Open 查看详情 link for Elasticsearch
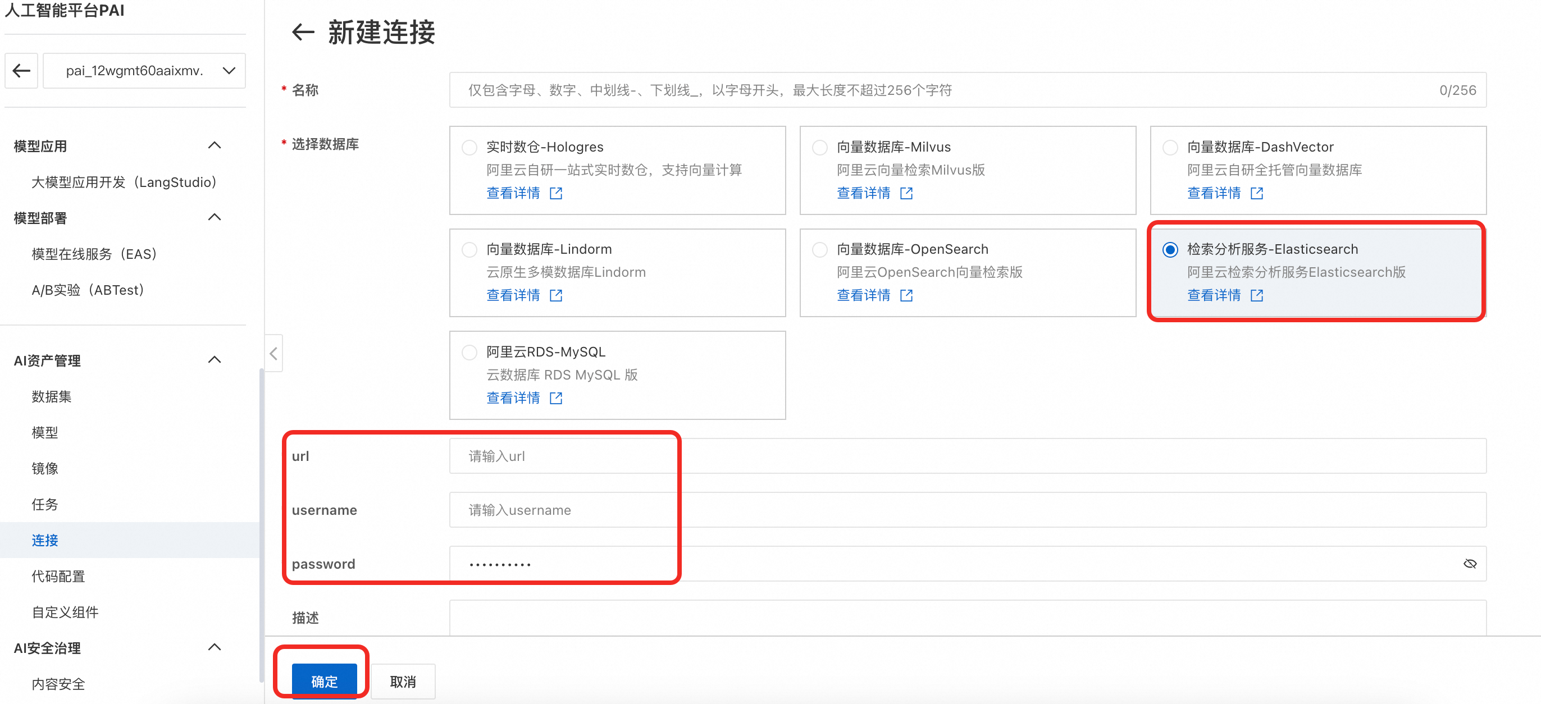The width and height of the screenshot is (1541, 704). (x=1214, y=295)
